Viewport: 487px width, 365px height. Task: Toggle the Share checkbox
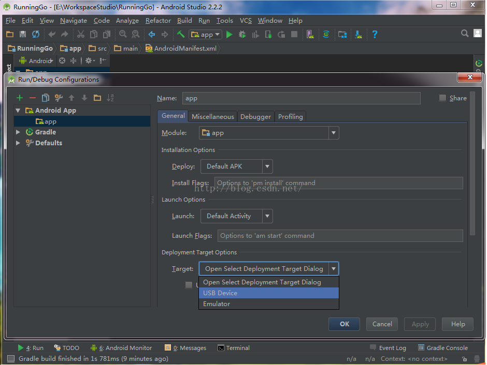coord(442,98)
